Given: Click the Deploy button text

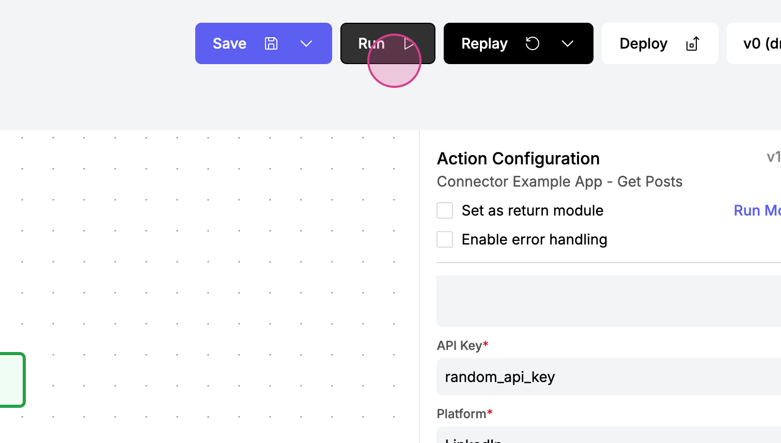Looking at the screenshot, I should click(643, 43).
